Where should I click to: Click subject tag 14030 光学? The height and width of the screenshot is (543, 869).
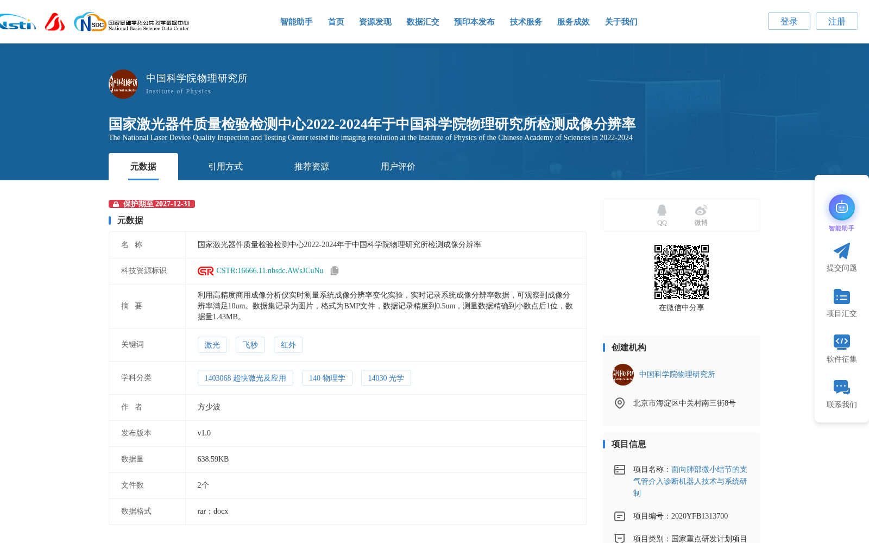[x=386, y=378]
